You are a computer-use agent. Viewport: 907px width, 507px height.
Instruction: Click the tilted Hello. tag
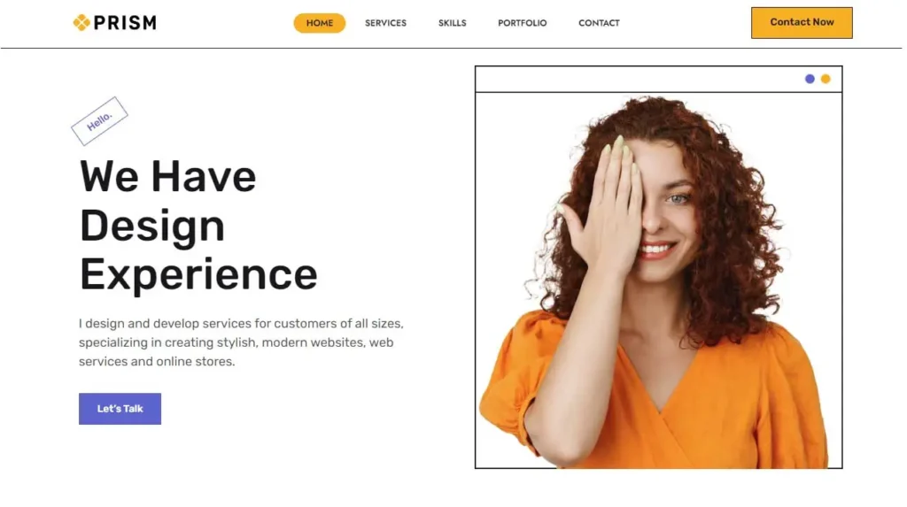click(x=99, y=121)
